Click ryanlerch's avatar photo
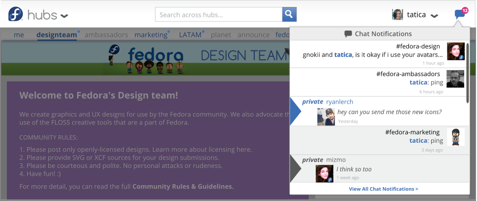Image resolution: width=477 pixels, height=201 pixels. point(326,117)
